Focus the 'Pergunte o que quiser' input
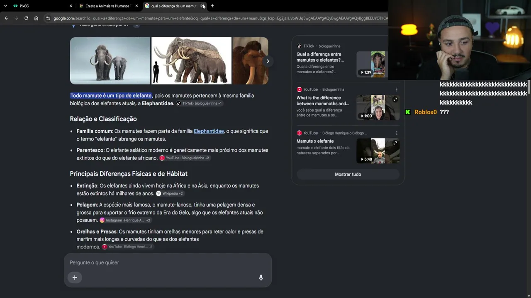This screenshot has width=531, height=298. click(x=168, y=262)
